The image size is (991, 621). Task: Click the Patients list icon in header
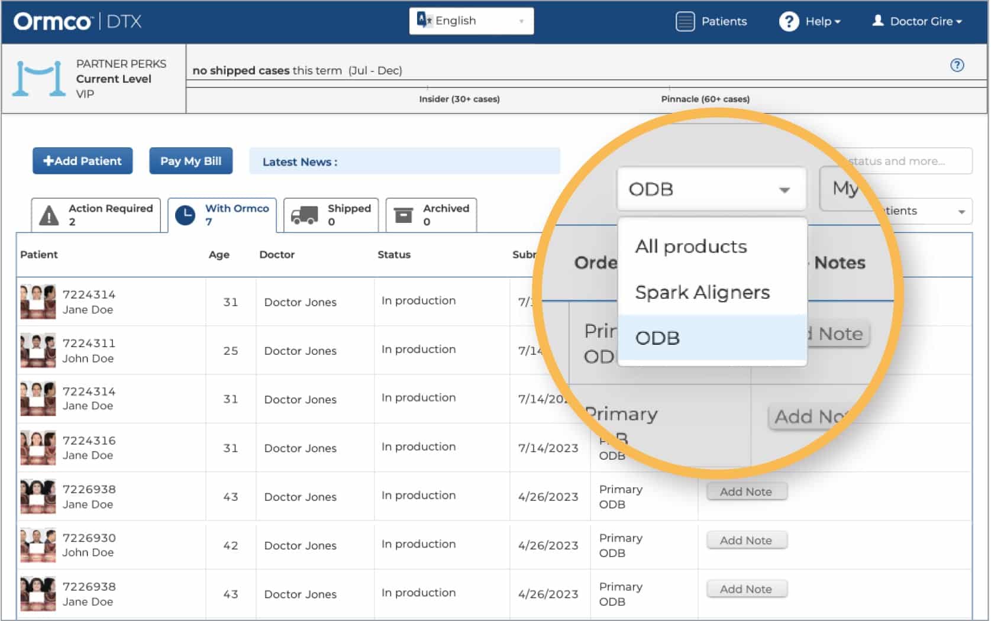tap(685, 21)
